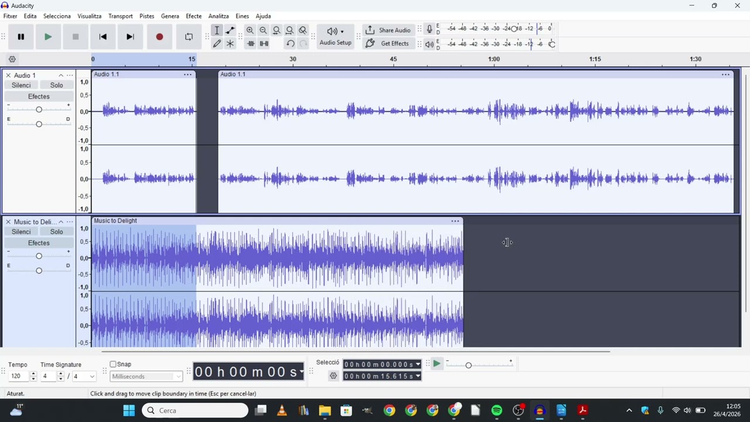Start recording with the red Record button
Screen dimensions: 750x422
[159, 37]
